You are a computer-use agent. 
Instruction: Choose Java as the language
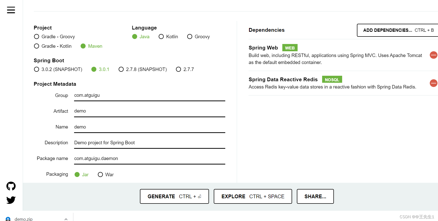tap(141, 37)
